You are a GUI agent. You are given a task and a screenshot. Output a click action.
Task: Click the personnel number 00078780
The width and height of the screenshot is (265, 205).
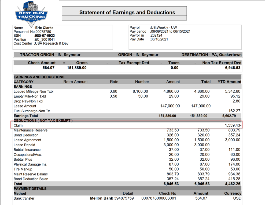(x=43, y=32)
